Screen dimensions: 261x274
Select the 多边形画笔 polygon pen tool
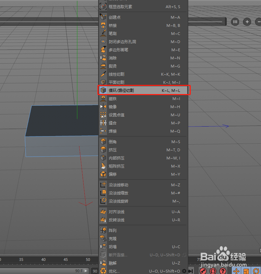tap(143, 50)
